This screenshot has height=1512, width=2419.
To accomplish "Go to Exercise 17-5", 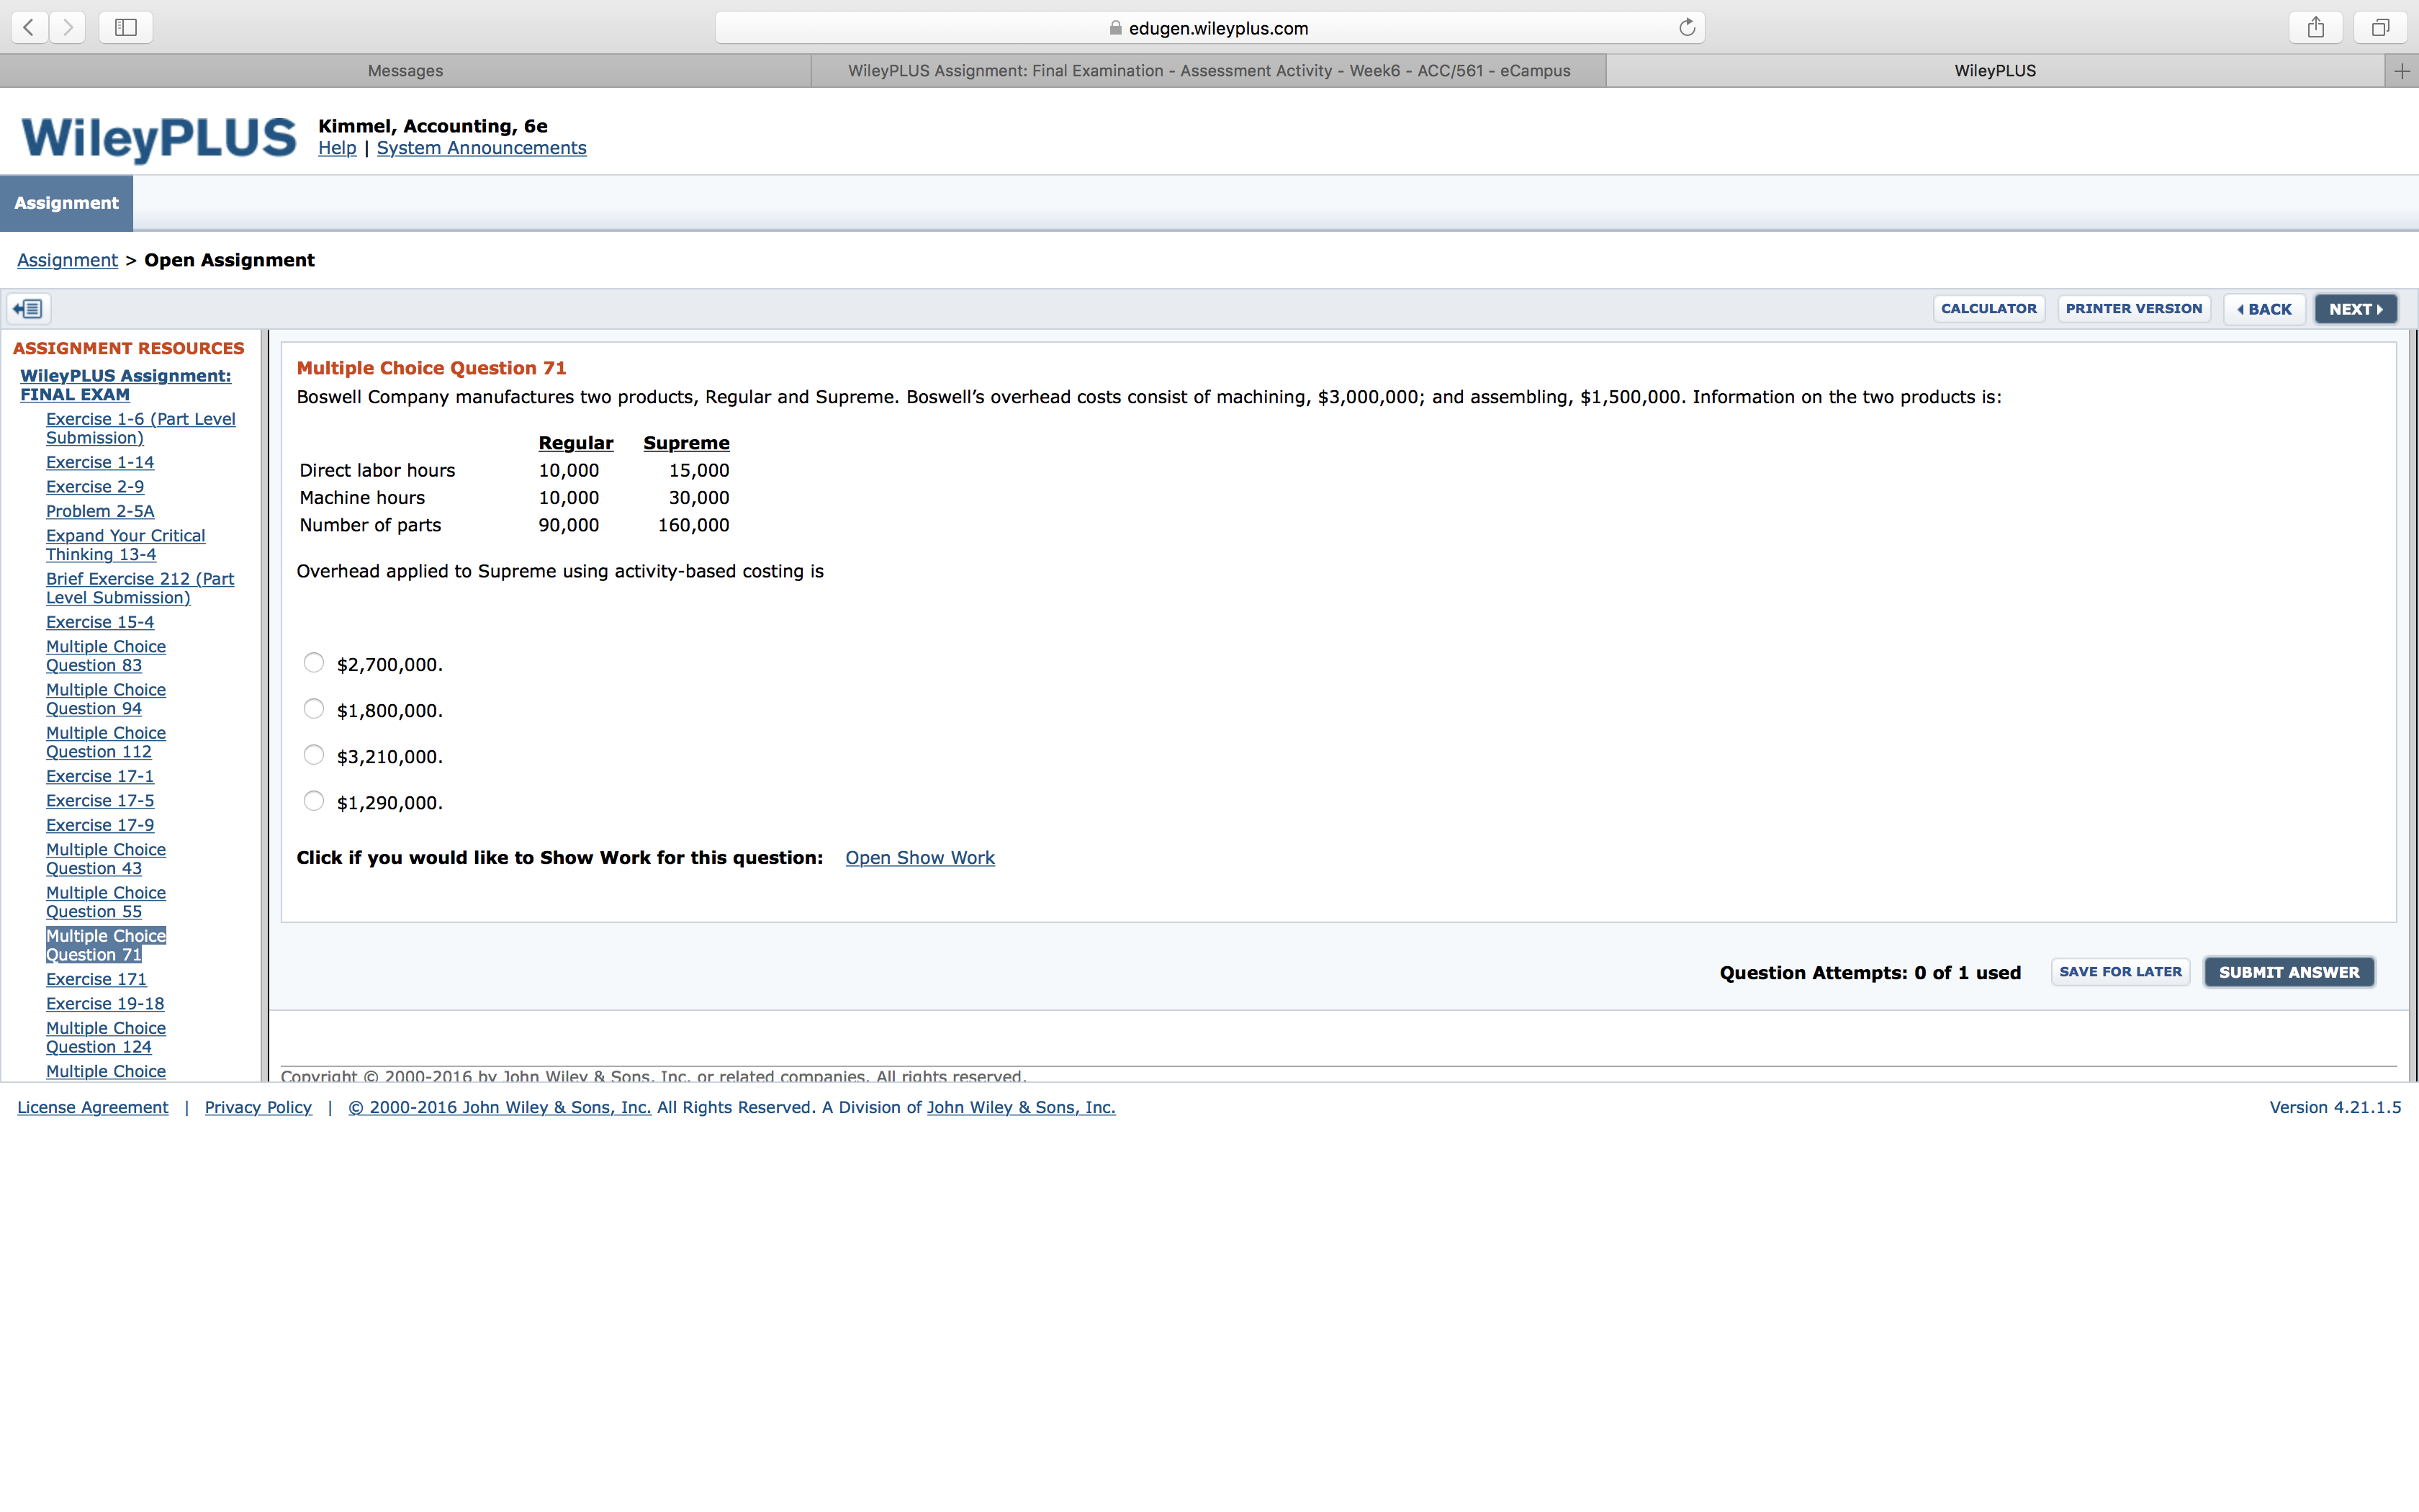I will coord(100,801).
